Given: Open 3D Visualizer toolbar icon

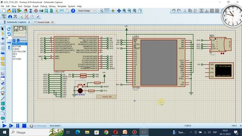Looking at the screenshot, I should tap(41, 11).
